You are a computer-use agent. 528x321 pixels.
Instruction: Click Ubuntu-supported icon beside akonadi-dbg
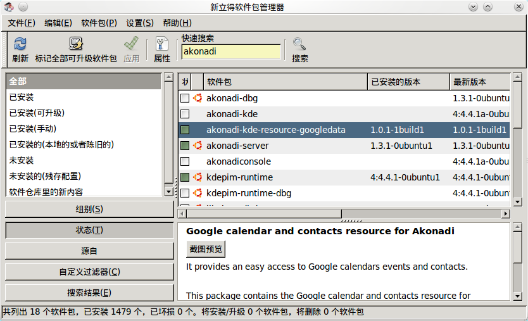[x=198, y=98]
